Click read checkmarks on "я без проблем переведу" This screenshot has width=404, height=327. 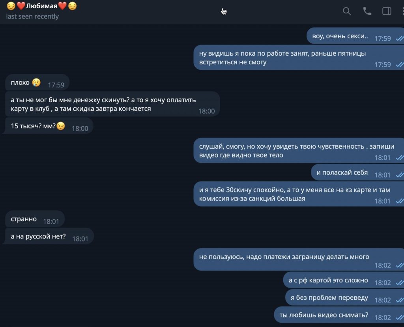click(x=399, y=300)
